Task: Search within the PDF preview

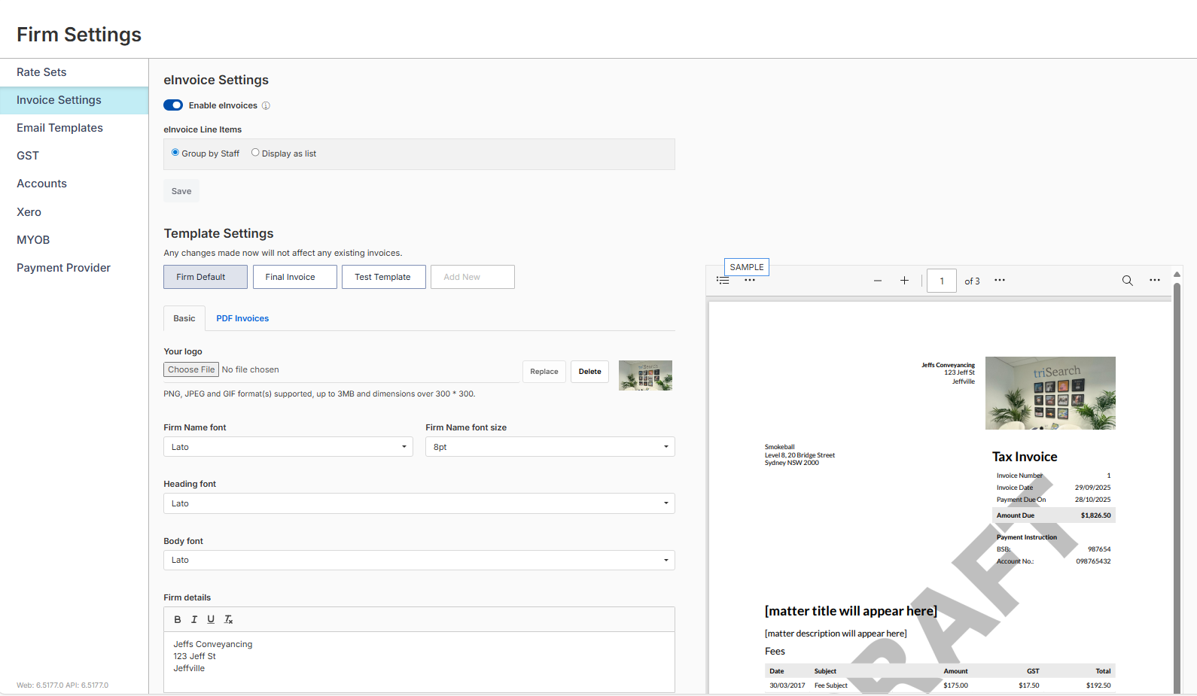Action: (1128, 281)
